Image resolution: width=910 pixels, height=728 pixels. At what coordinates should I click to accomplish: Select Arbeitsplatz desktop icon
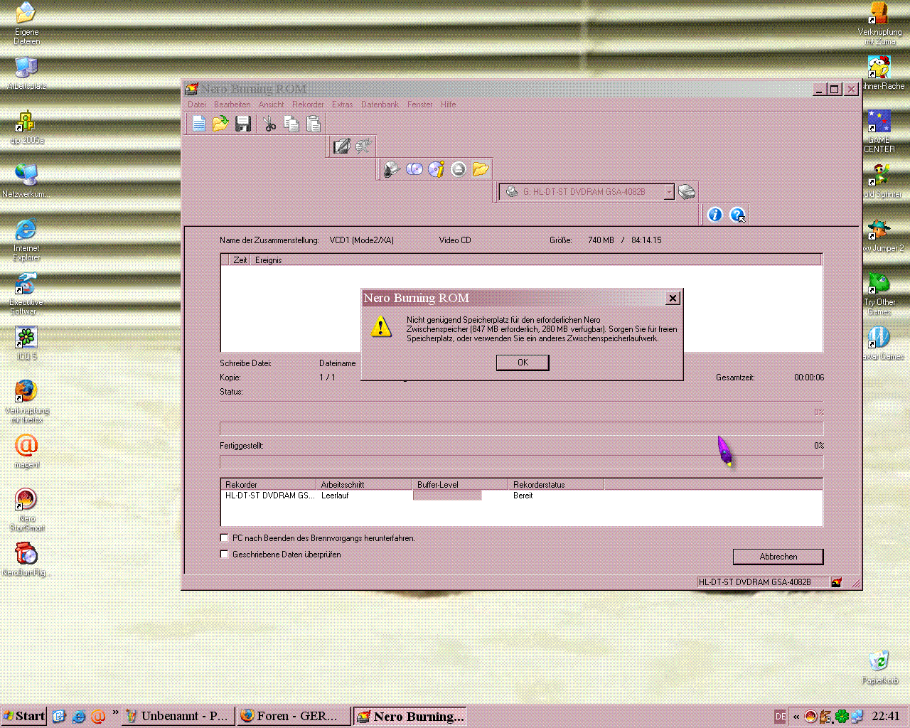click(26, 73)
